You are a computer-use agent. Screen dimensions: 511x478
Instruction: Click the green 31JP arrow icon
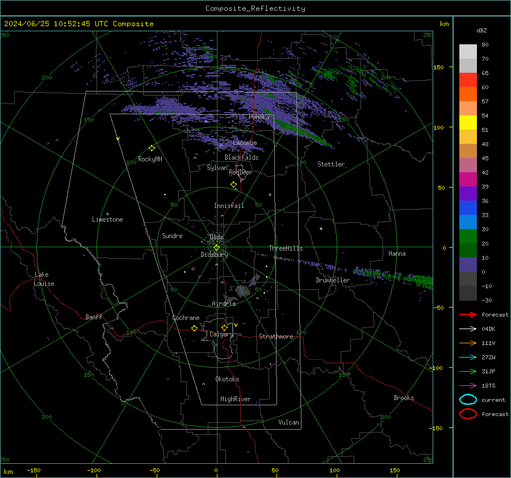pos(468,371)
